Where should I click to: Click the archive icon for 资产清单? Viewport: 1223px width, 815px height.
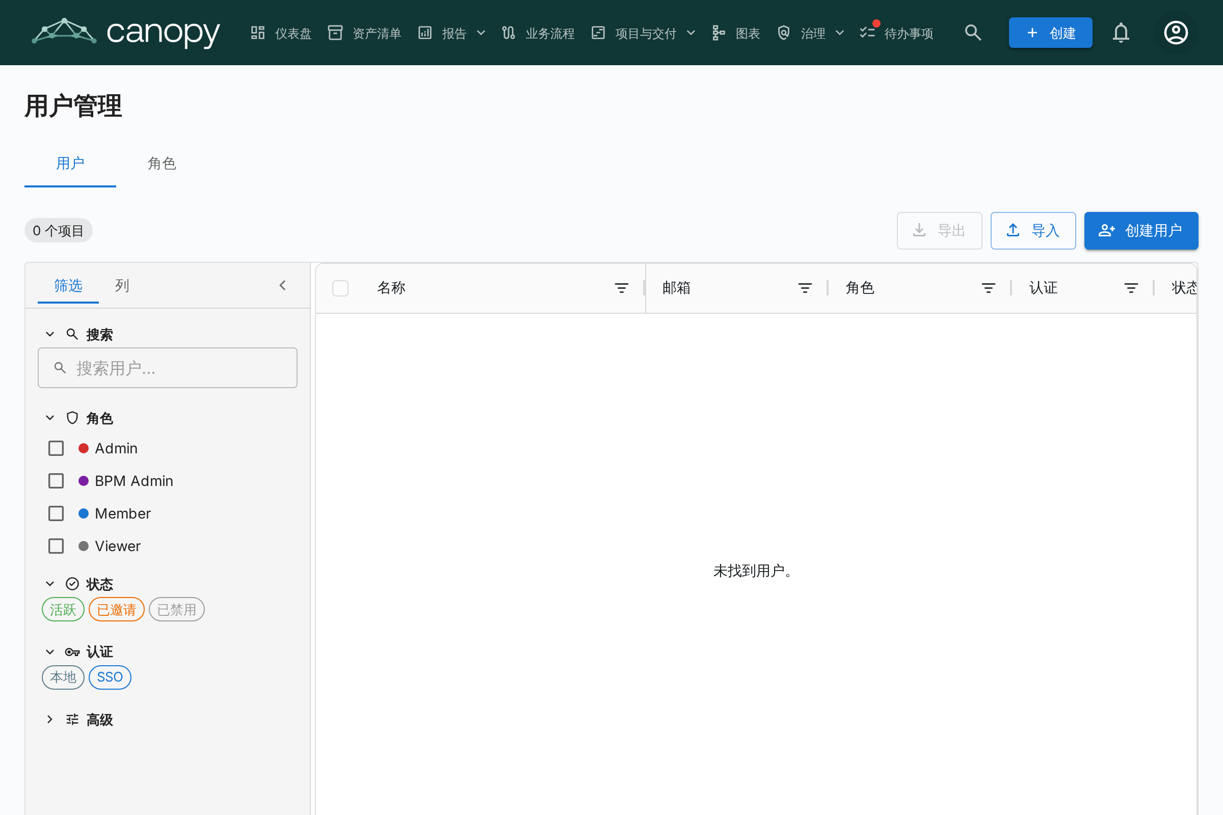(x=335, y=33)
